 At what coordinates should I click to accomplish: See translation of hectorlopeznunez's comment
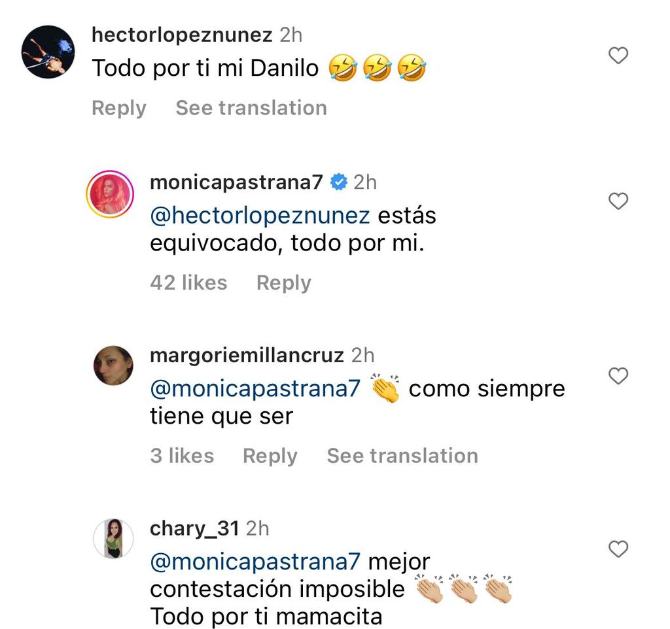pyautogui.click(x=251, y=107)
